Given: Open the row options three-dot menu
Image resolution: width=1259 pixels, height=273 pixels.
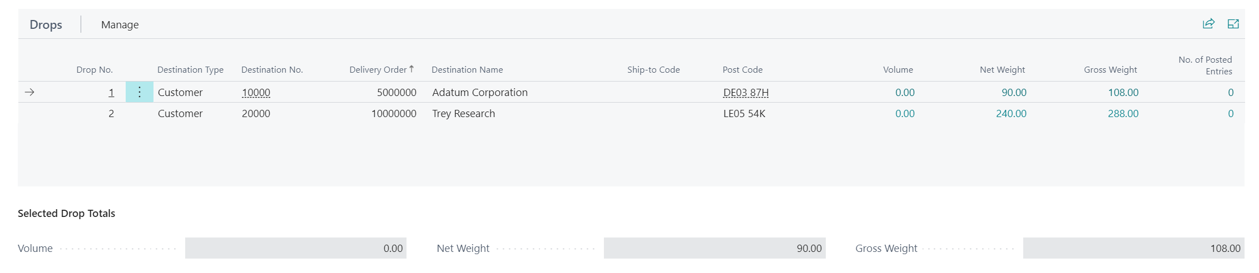Looking at the screenshot, I should [140, 92].
